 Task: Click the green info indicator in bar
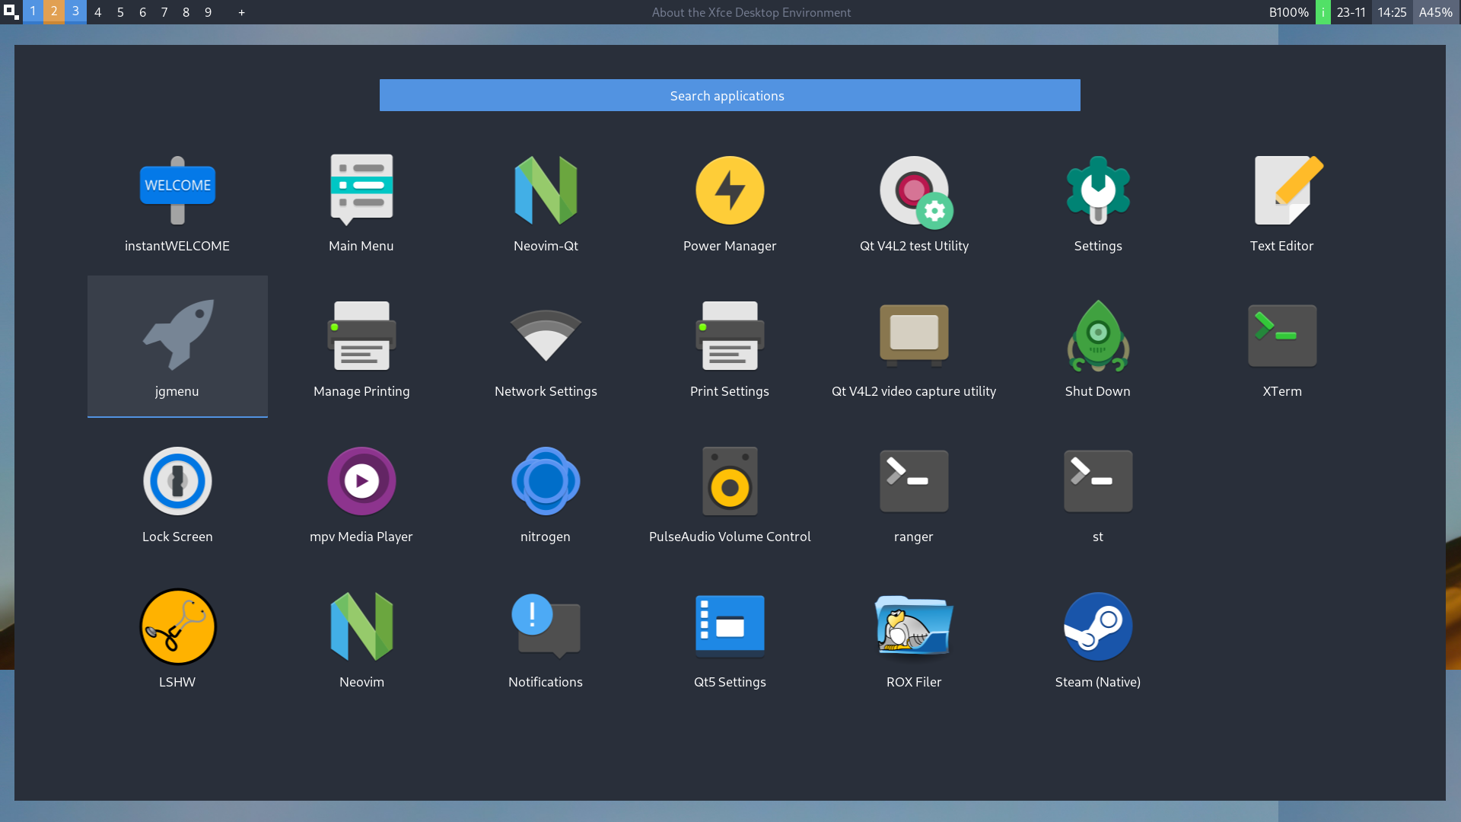[x=1323, y=12]
